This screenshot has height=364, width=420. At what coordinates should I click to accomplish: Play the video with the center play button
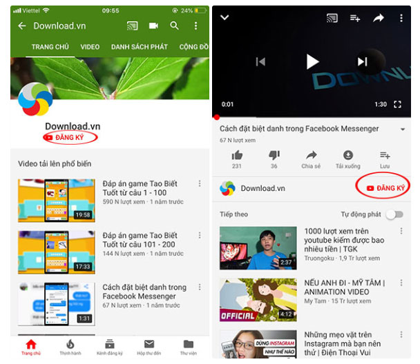[x=312, y=62]
